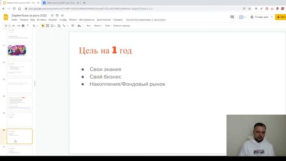This screenshot has height=161, width=286.
Task: Open the Файл menu
Action: point(15,20)
